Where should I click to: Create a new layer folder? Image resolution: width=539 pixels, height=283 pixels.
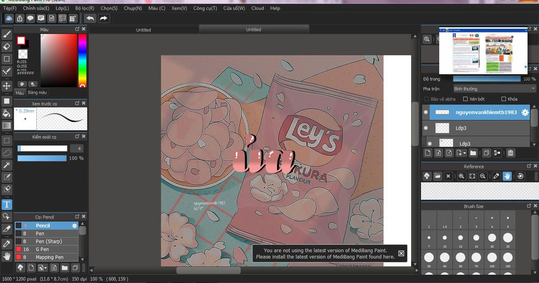[x=473, y=153]
